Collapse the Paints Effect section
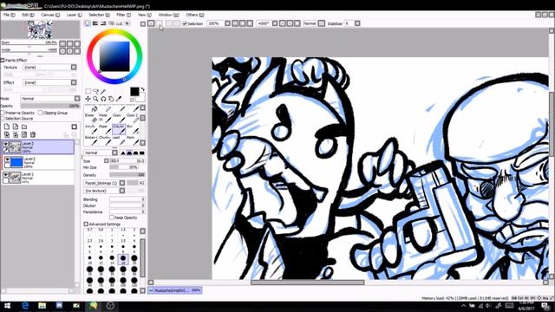Screen dimensions: 555x312 [x=3, y=61]
